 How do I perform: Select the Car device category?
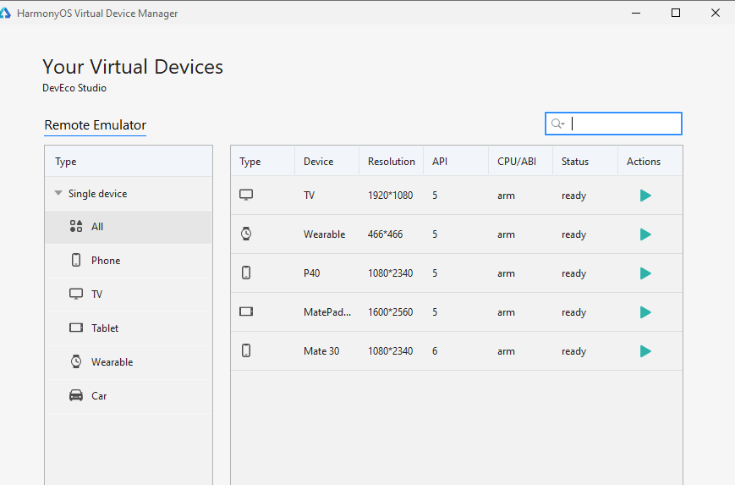98,396
